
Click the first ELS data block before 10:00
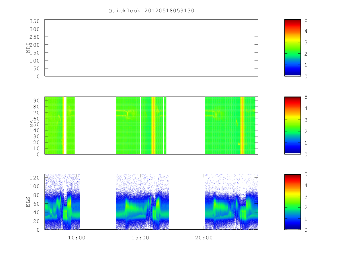point(62,202)
